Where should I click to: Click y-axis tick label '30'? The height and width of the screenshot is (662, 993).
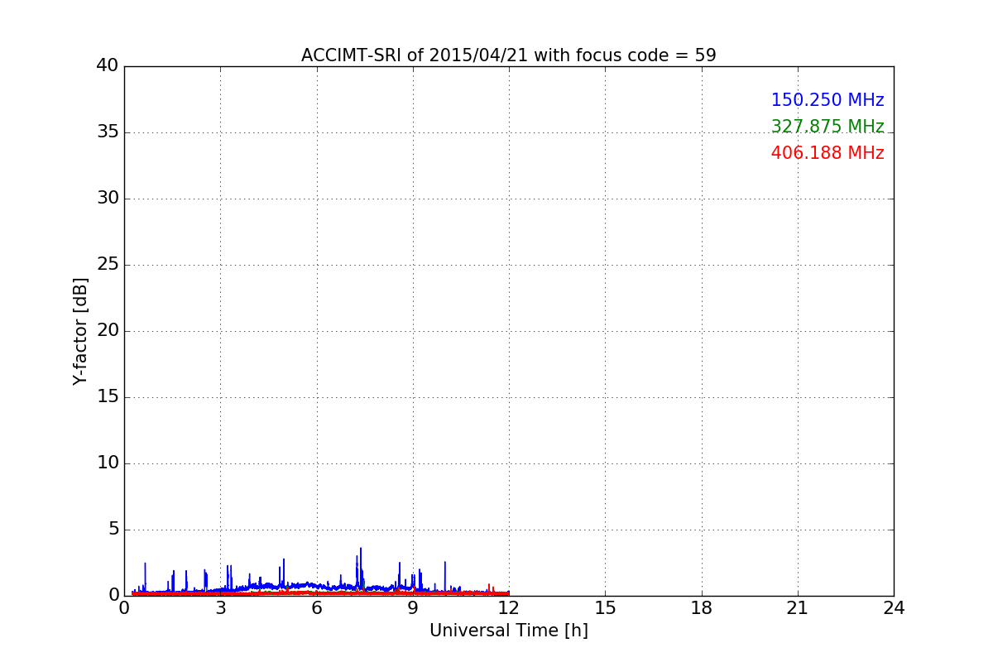(108, 199)
